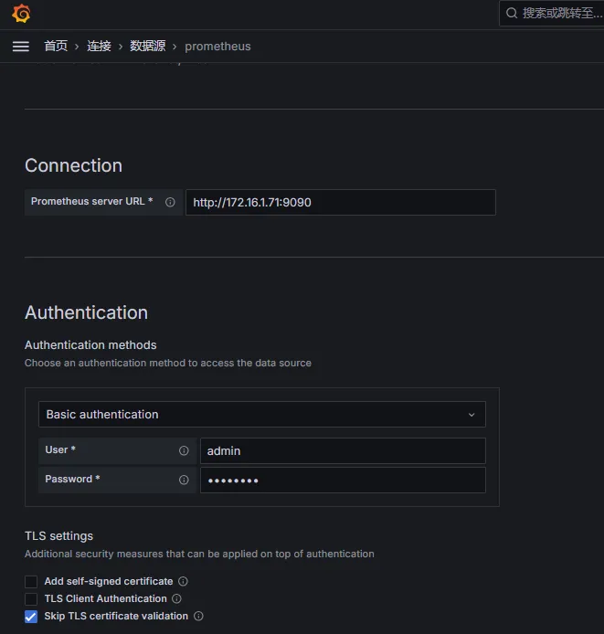Image resolution: width=604 pixels, height=634 pixels.
Task: Click the search magnifier icon
Action: tap(512, 14)
